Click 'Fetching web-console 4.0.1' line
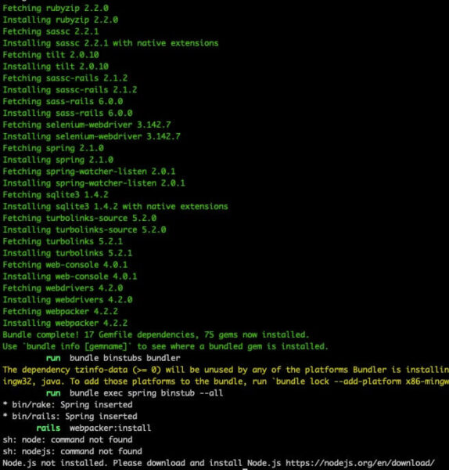The height and width of the screenshot is (470, 449). click(x=65, y=266)
